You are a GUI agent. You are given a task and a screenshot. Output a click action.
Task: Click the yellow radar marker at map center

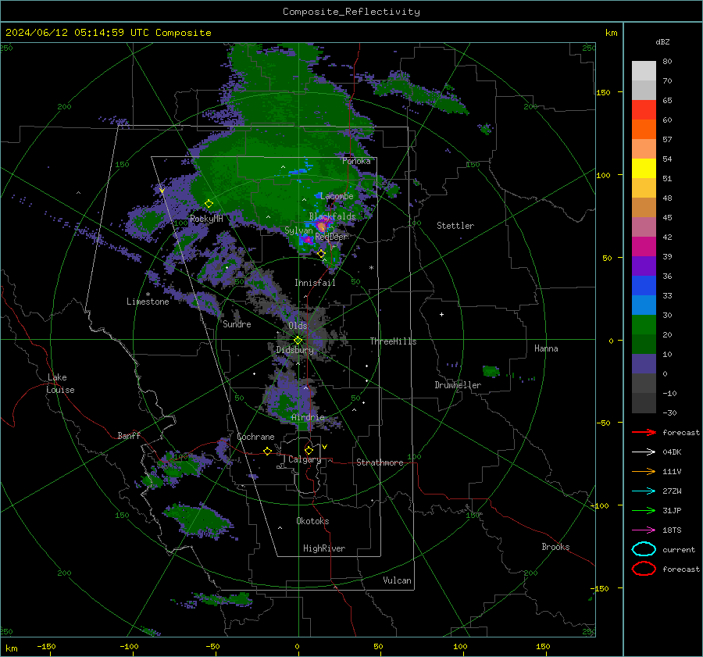tap(298, 341)
